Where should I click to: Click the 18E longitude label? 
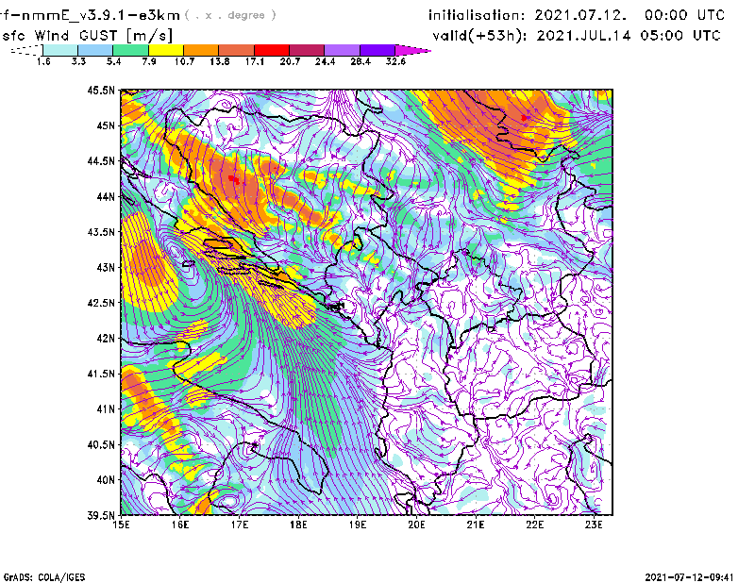pyautogui.click(x=298, y=525)
